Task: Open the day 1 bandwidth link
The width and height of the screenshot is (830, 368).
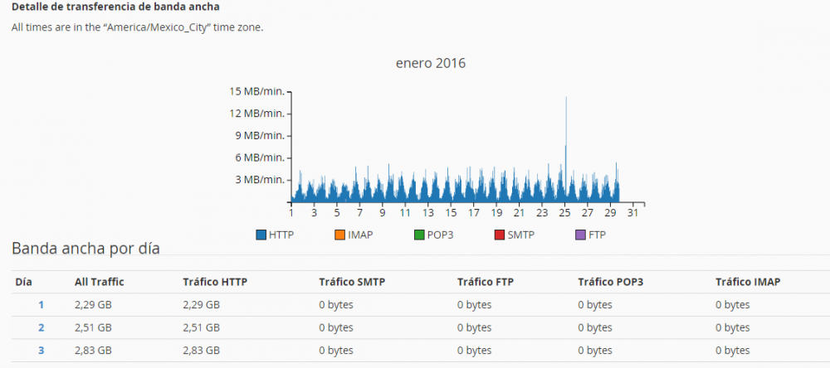Action: [41, 305]
